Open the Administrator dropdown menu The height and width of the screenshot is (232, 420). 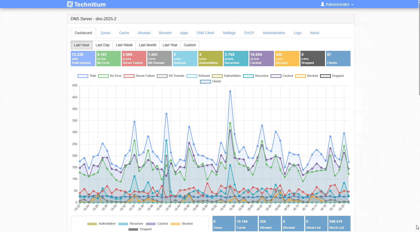pos(337,4)
